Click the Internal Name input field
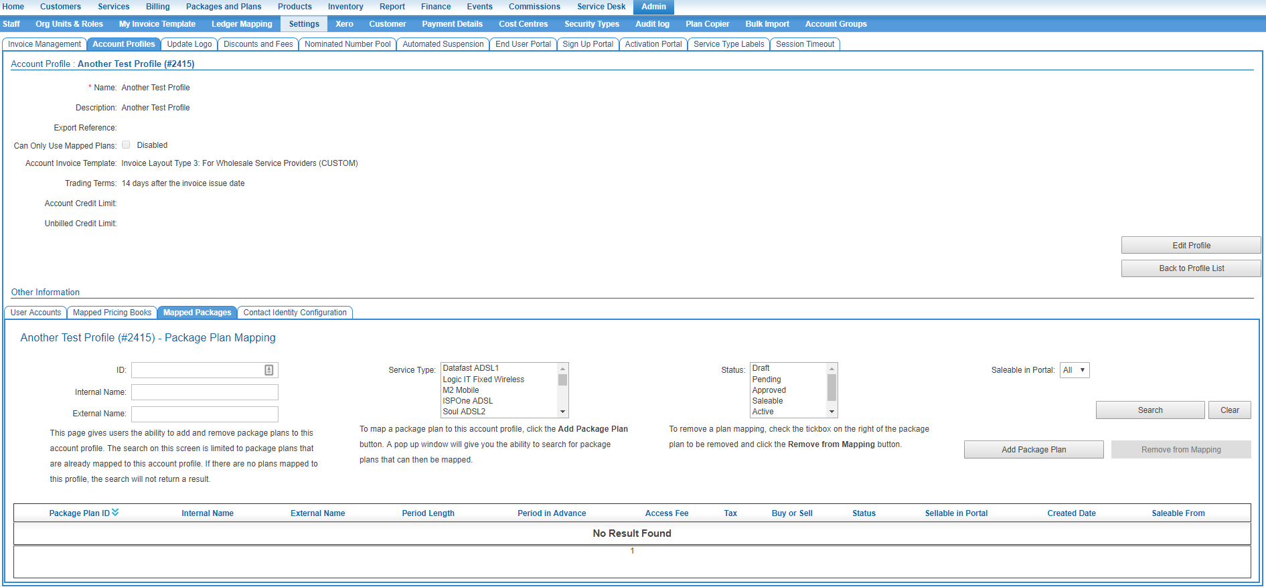Image resolution: width=1266 pixels, height=587 pixels. (x=204, y=392)
